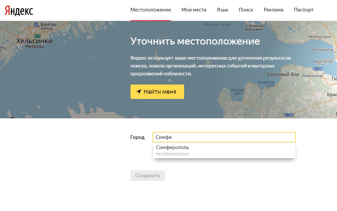Click the Хельсинки label on the map
The height and width of the screenshot is (211, 337).
click(34, 41)
